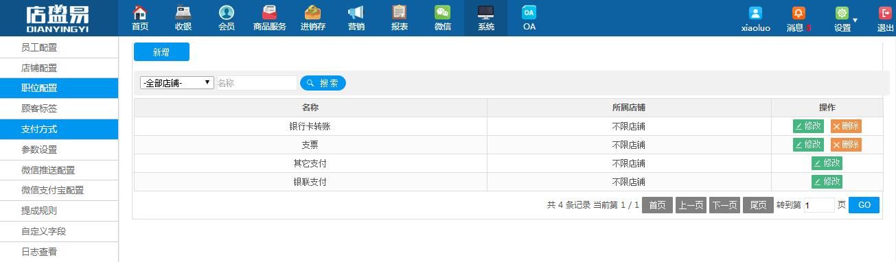Click the 共 4 条记录 record count text
The width and height of the screenshot is (896, 262).
(x=568, y=205)
